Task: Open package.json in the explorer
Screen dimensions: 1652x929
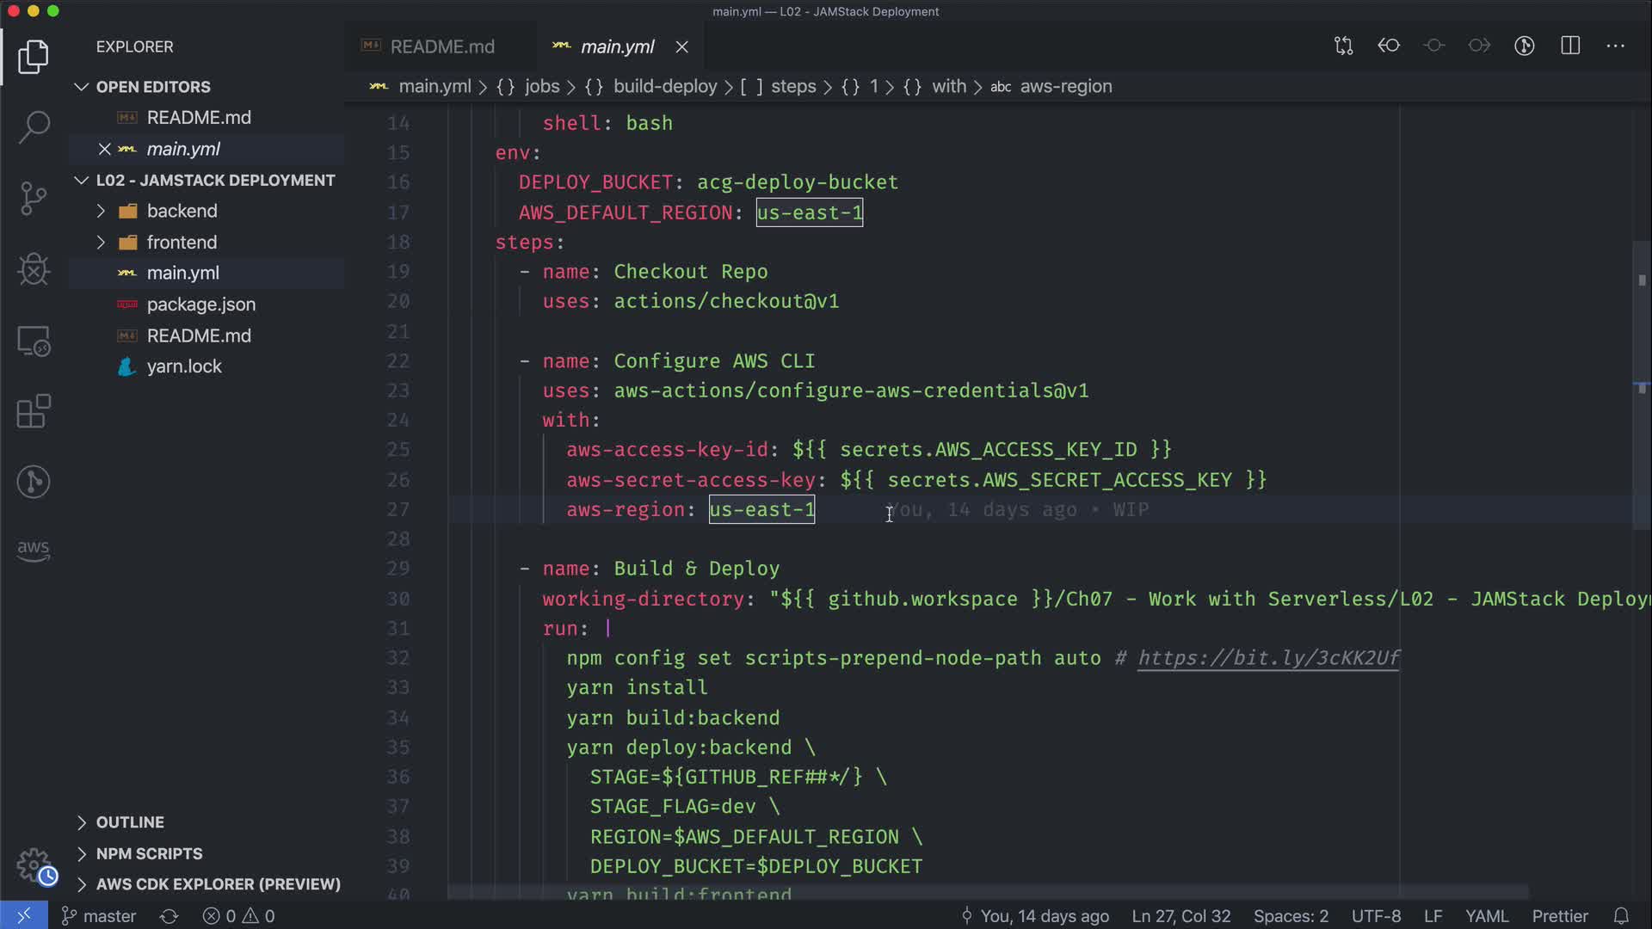Action: click(x=200, y=305)
